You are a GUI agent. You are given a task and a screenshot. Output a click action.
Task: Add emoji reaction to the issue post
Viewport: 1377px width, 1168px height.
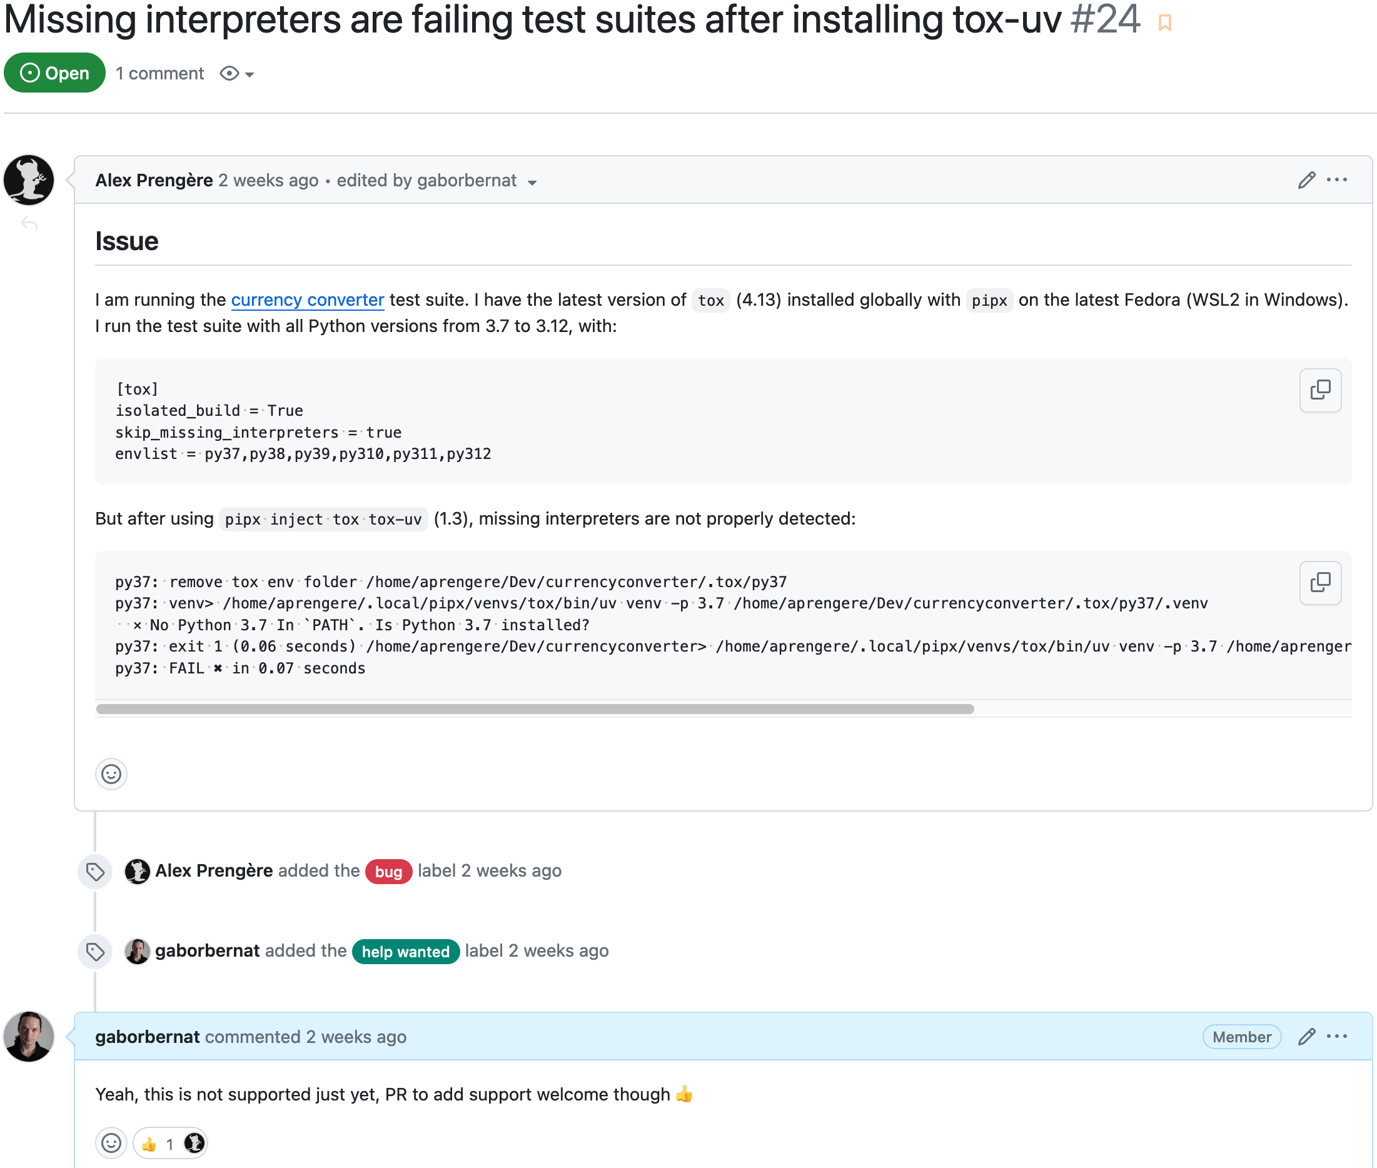coord(111,773)
